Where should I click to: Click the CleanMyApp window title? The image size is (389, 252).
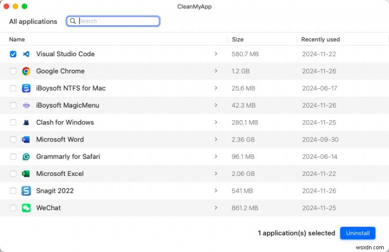point(194,7)
